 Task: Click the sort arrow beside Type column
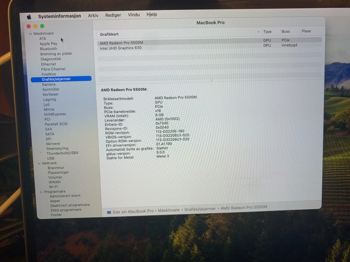[x=258, y=32]
